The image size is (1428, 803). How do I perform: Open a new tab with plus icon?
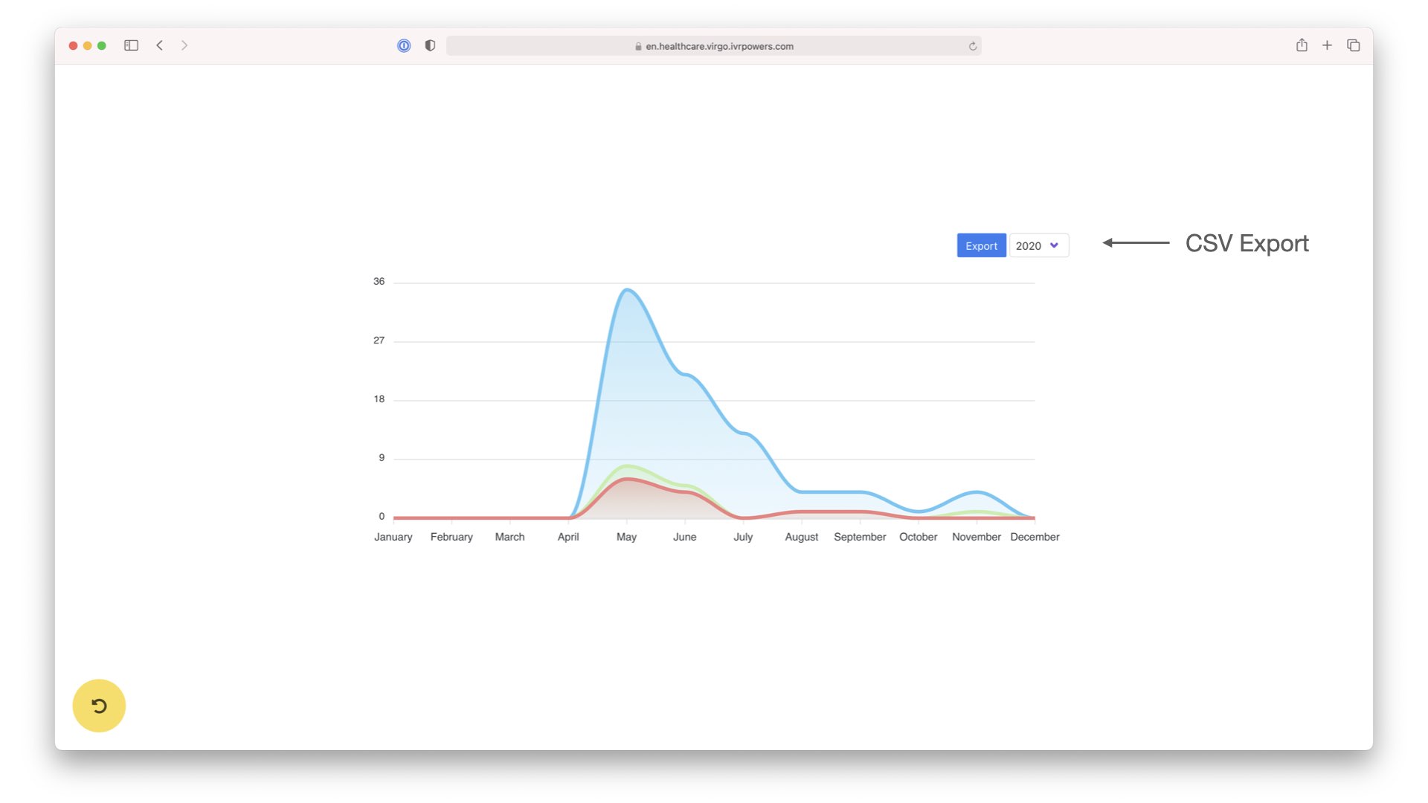[1327, 45]
